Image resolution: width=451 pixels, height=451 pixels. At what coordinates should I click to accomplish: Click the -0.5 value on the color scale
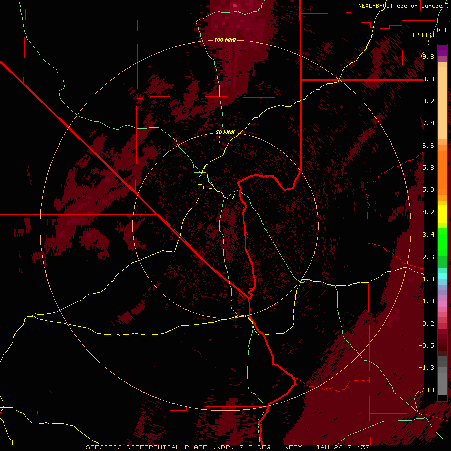click(426, 346)
